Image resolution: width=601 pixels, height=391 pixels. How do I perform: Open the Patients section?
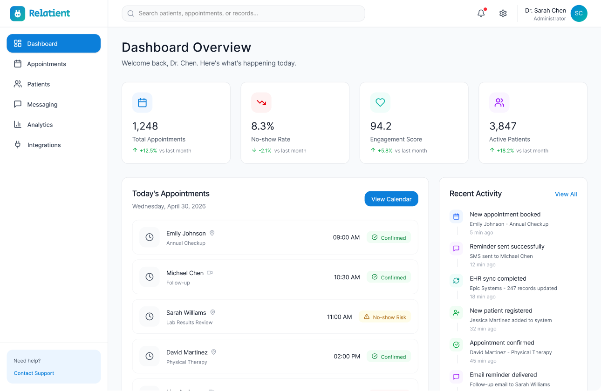(x=54, y=84)
